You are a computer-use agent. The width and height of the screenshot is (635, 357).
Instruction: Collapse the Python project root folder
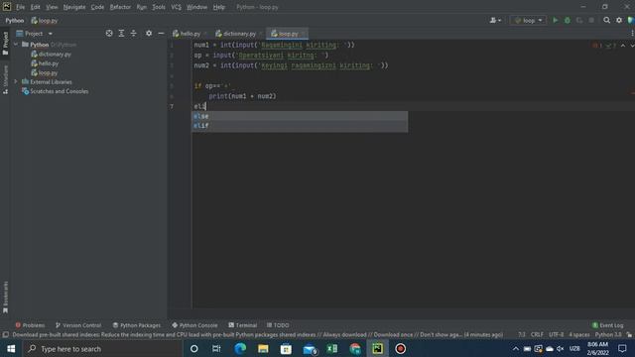16,45
